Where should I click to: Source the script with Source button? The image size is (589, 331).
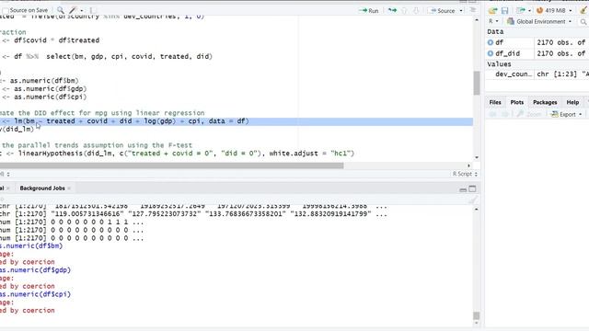443,10
